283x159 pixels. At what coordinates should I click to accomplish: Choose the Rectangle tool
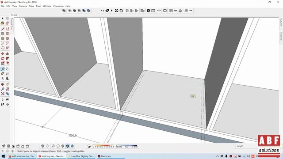point(3,34)
